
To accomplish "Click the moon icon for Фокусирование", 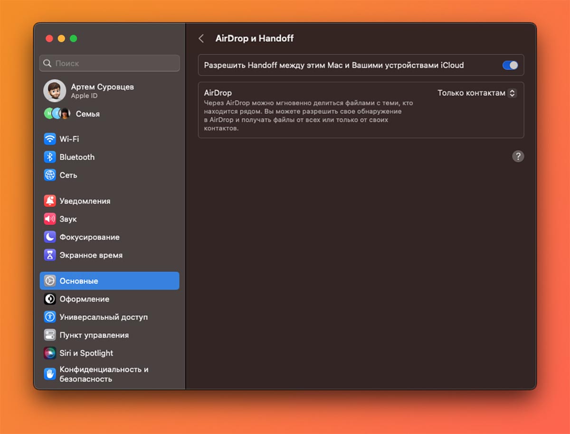I will [50, 237].
